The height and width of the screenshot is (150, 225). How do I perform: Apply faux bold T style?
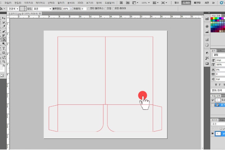click(x=216, y=85)
